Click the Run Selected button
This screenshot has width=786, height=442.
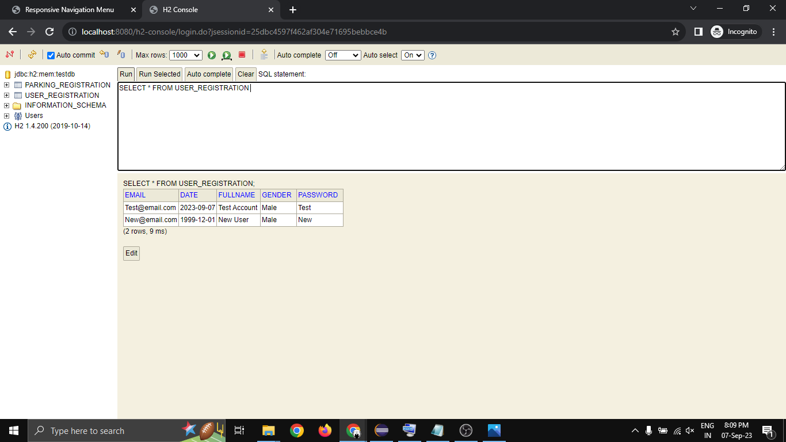tap(159, 74)
